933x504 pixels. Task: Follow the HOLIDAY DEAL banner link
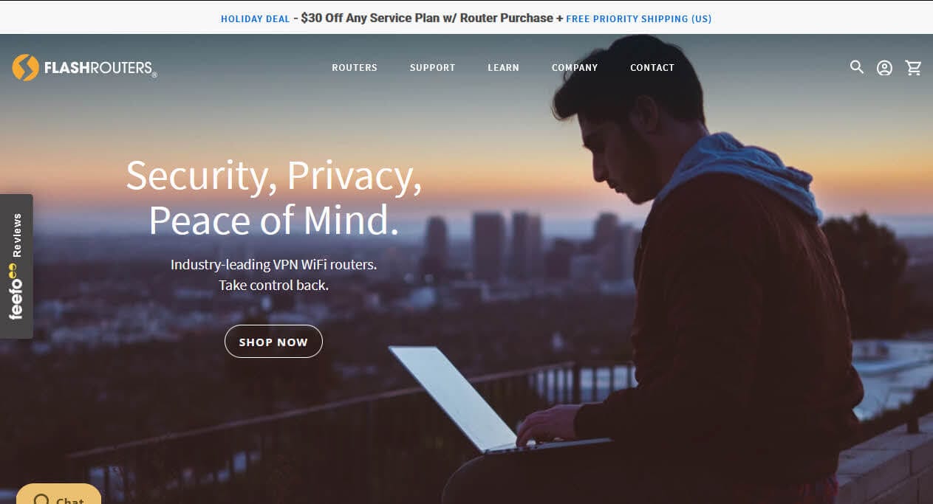[x=255, y=18]
